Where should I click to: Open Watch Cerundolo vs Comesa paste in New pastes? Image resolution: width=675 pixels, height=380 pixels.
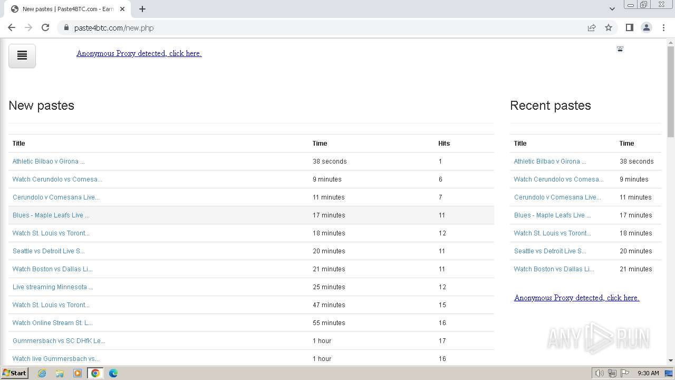coord(57,179)
